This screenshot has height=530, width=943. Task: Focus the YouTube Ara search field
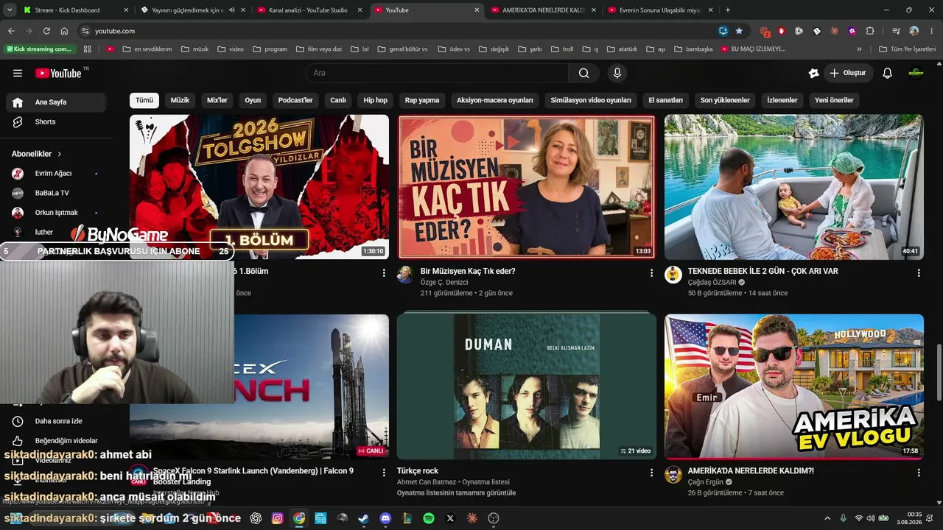[x=437, y=73]
